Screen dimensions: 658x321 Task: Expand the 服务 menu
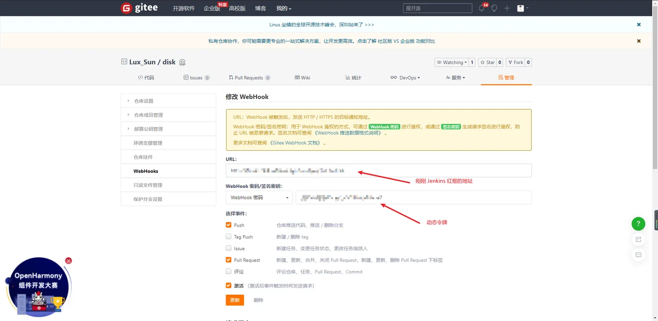(455, 77)
